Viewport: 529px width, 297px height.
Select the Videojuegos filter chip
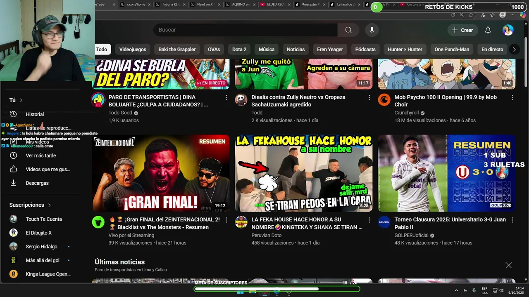click(x=133, y=49)
